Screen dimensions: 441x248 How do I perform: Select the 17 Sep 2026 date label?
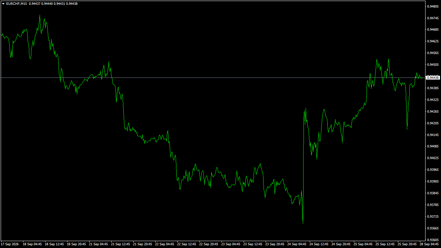tap(10, 244)
